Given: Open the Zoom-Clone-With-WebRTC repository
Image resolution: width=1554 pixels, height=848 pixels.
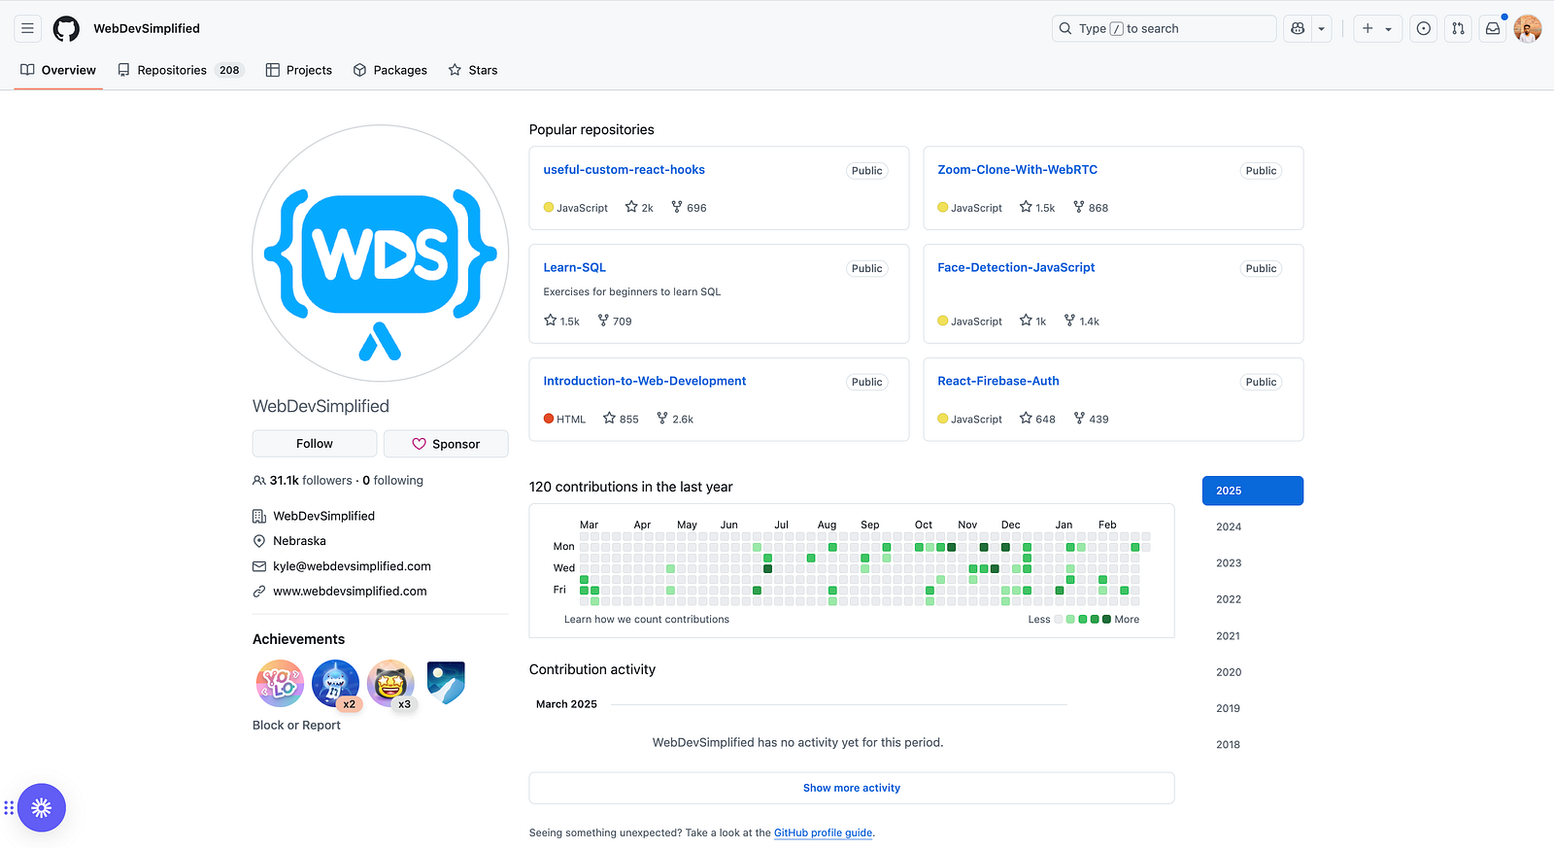Looking at the screenshot, I should pos(1017,170).
